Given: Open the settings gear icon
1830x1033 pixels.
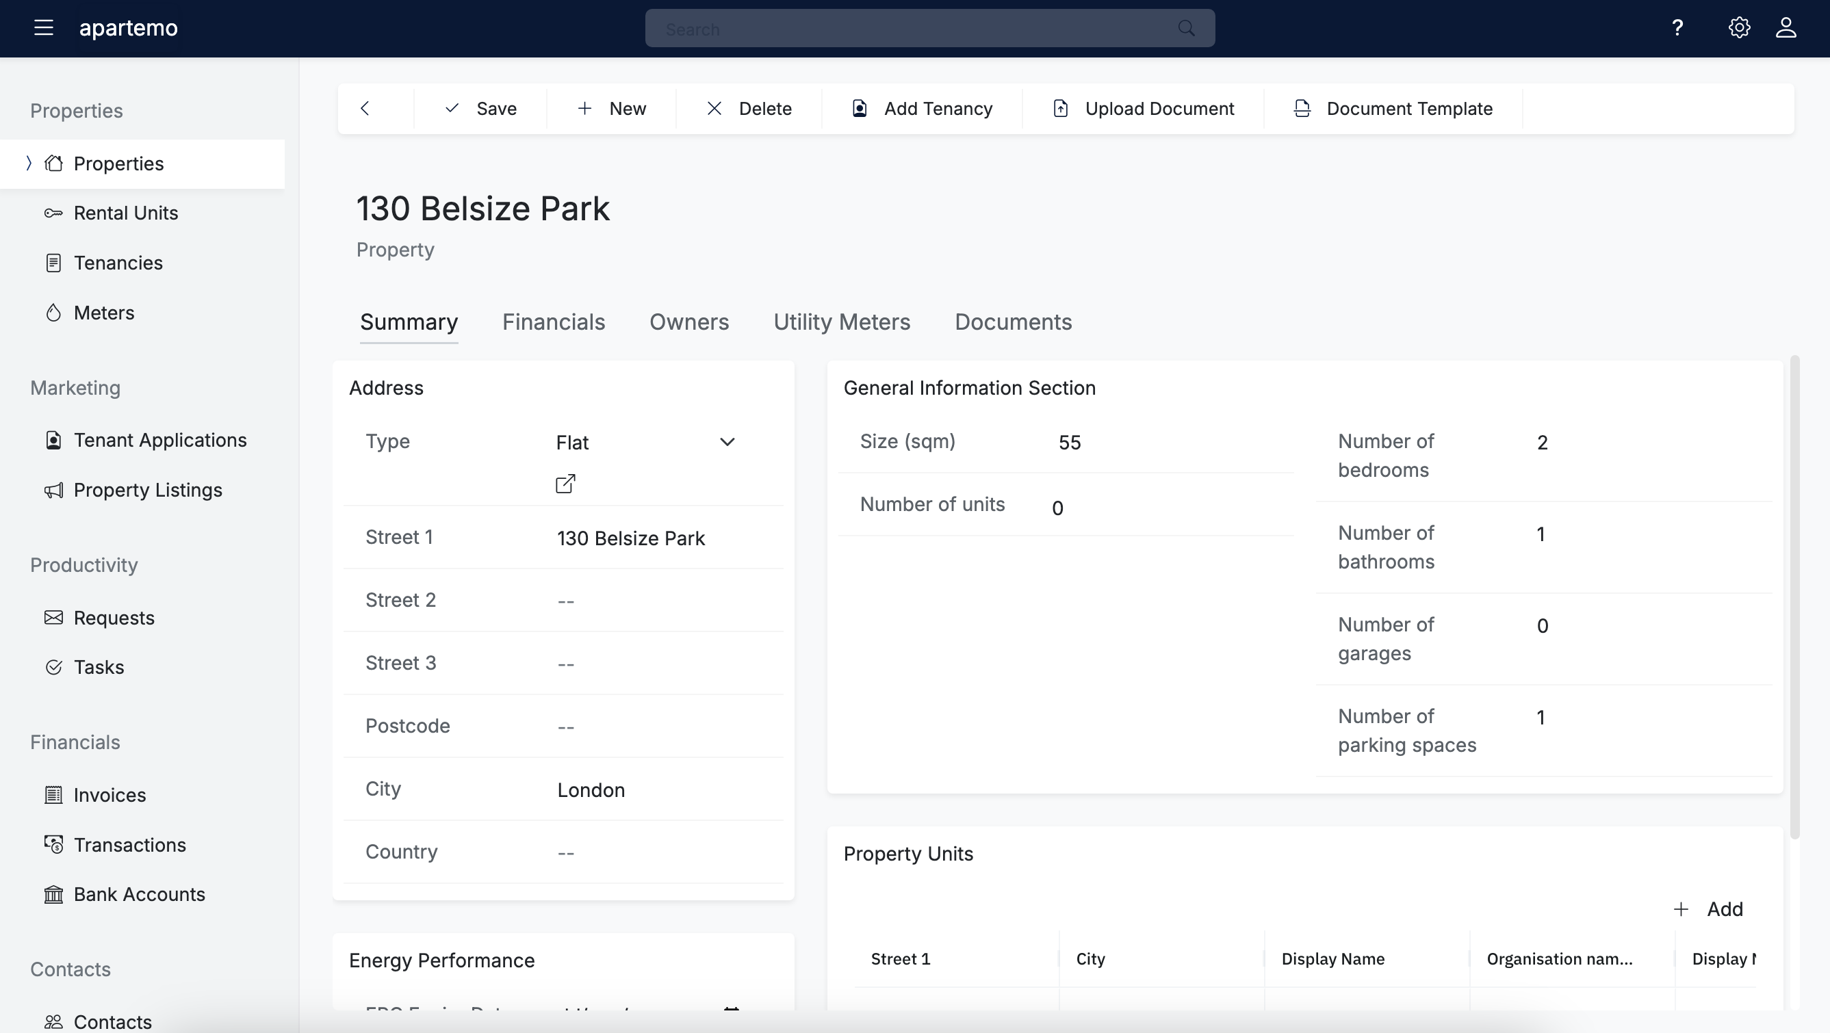Looking at the screenshot, I should click(1738, 27).
